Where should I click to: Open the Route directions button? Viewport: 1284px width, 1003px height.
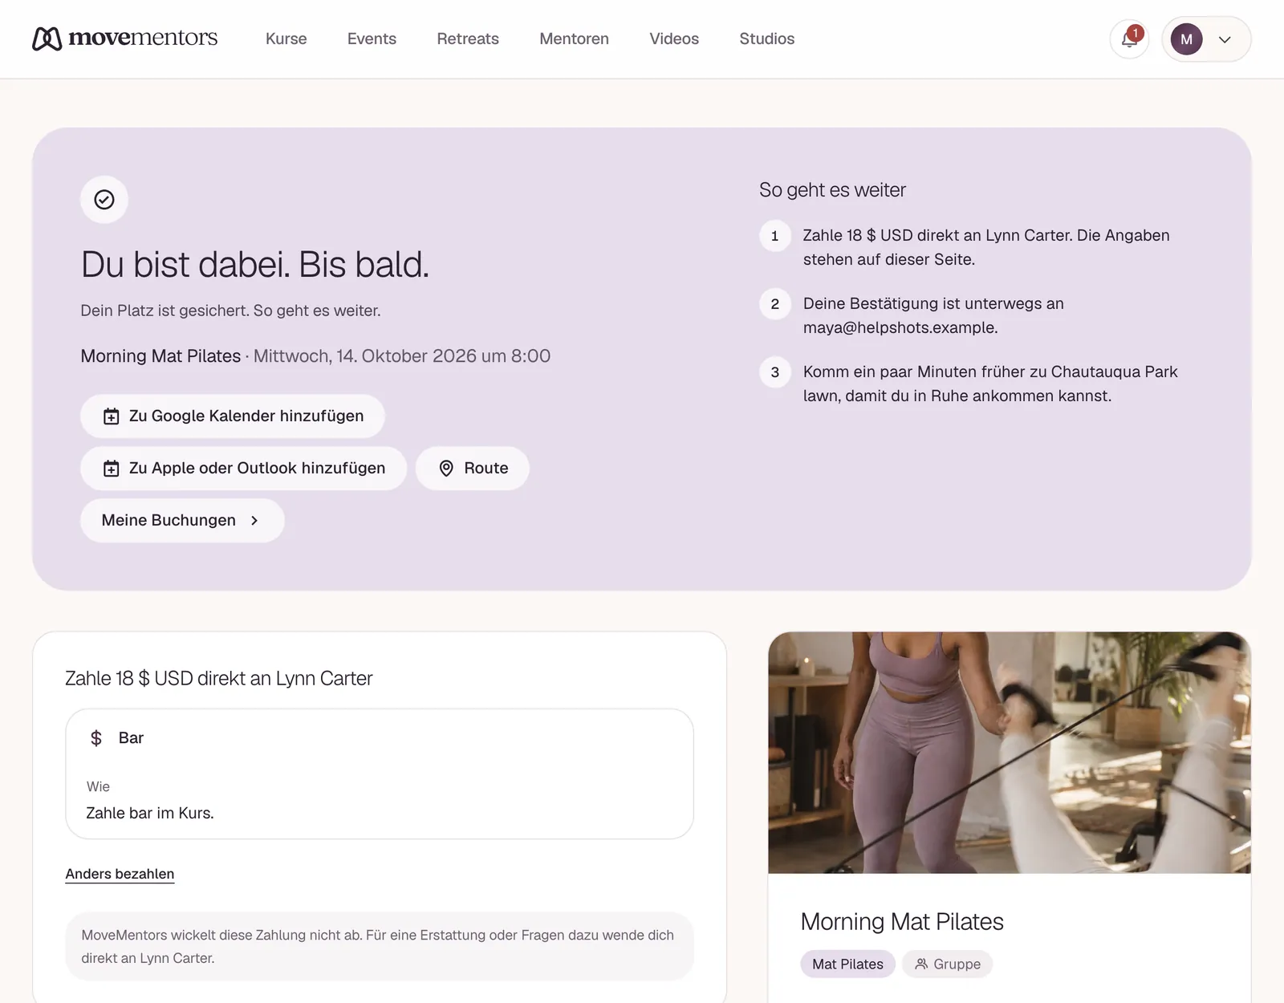473,468
